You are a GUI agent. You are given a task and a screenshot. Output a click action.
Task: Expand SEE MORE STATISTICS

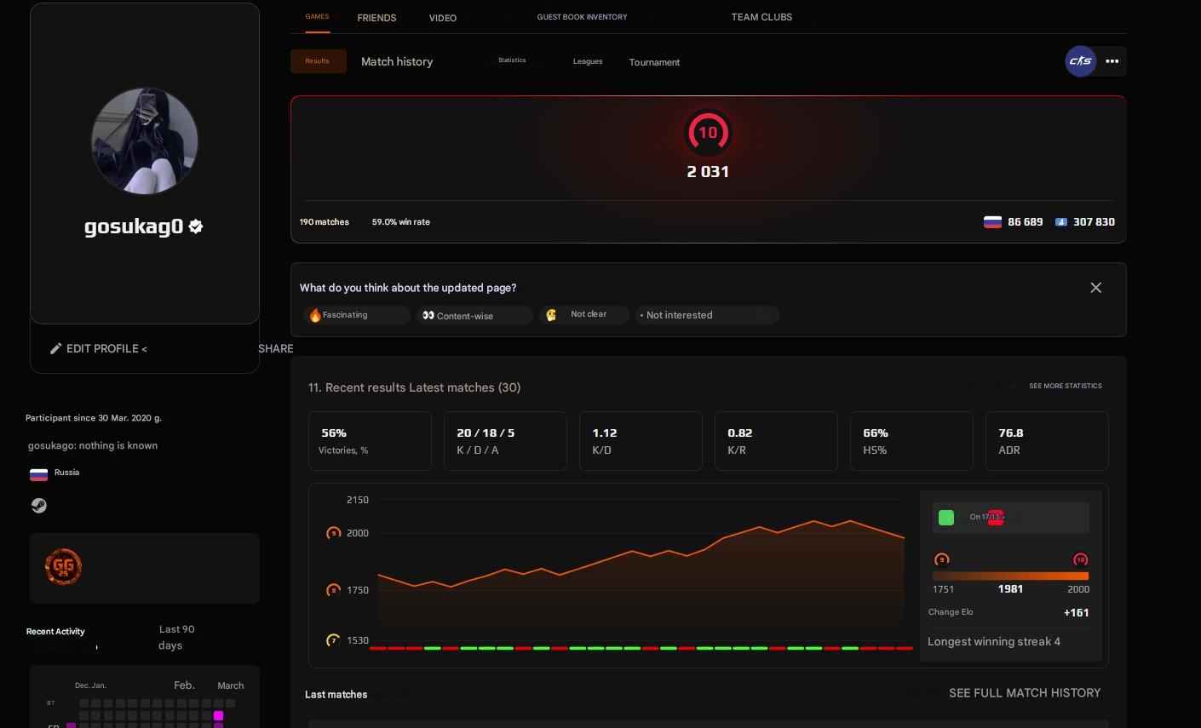click(1065, 386)
